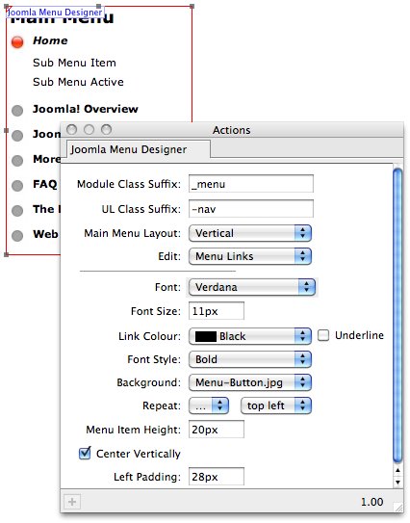Click the Sub Menu Item link
Screen dimensions: 410x523
[x=74, y=63]
